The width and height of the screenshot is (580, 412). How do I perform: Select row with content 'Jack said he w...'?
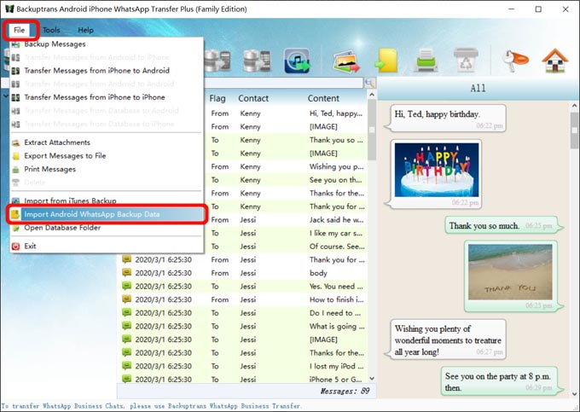(287, 220)
